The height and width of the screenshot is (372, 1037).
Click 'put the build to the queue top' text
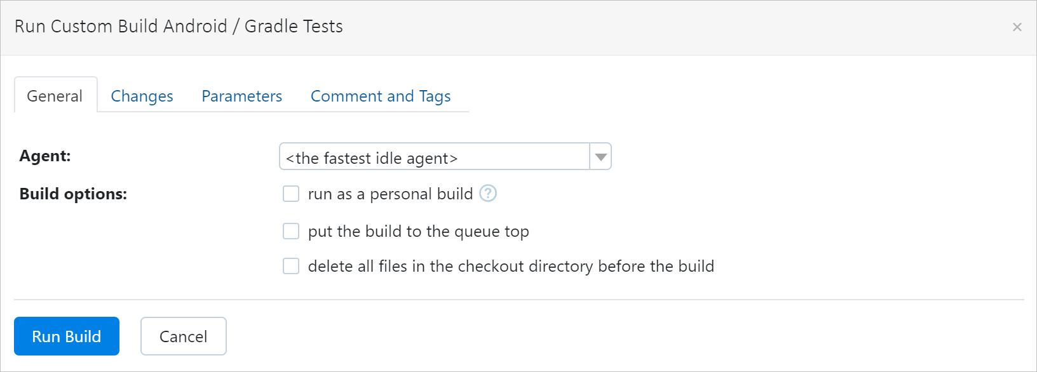click(418, 232)
